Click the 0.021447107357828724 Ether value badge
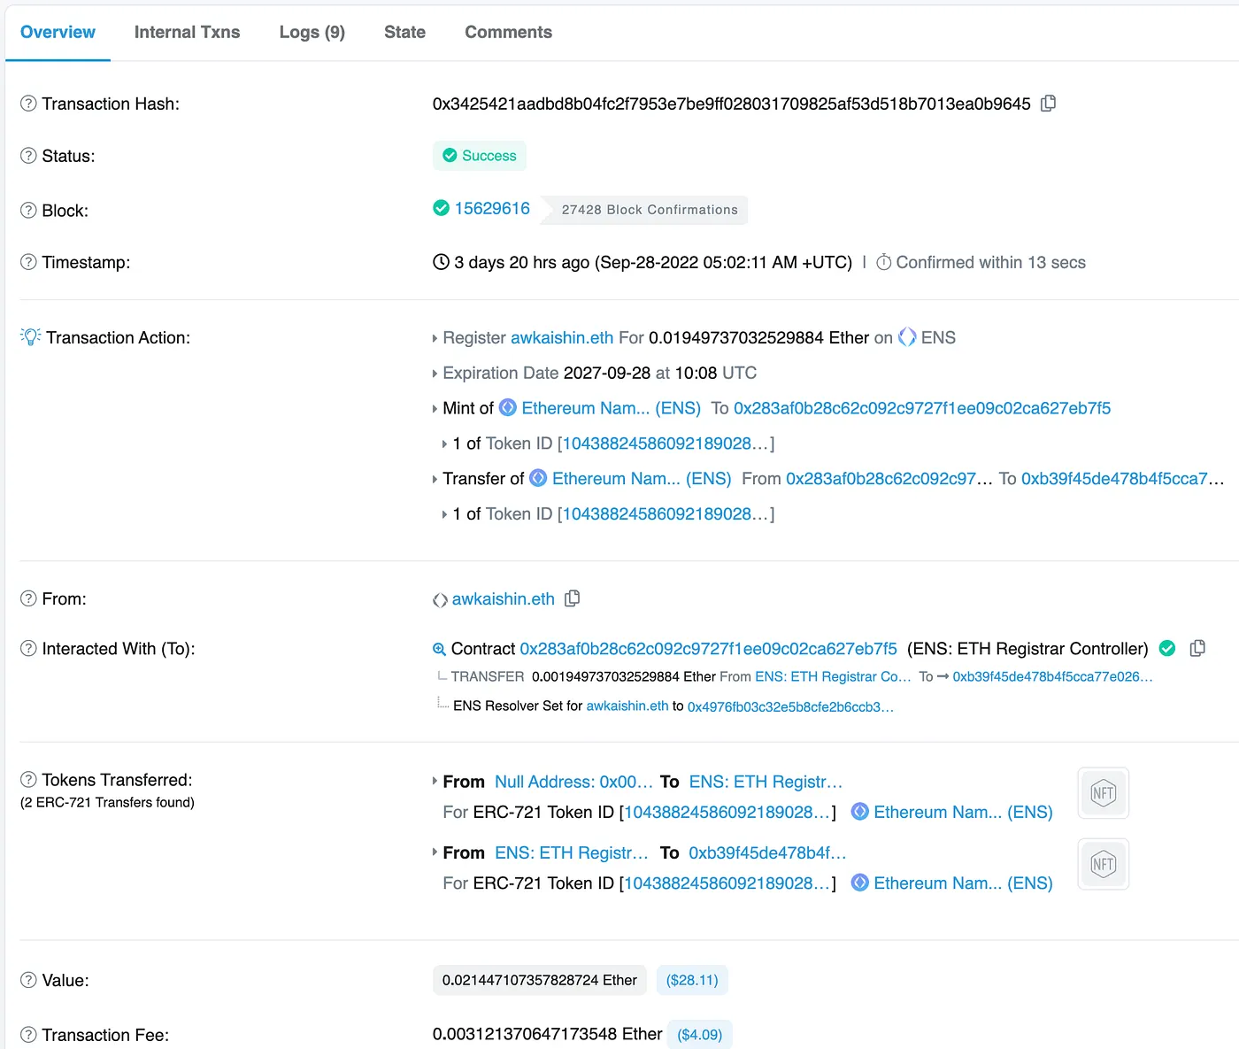The height and width of the screenshot is (1049, 1239). click(x=540, y=980)
